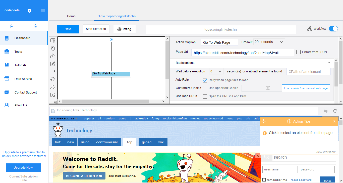This screenshot has height=183, width=343.
Task: Click the Become a Redditor button
Action: click(84, 176)
